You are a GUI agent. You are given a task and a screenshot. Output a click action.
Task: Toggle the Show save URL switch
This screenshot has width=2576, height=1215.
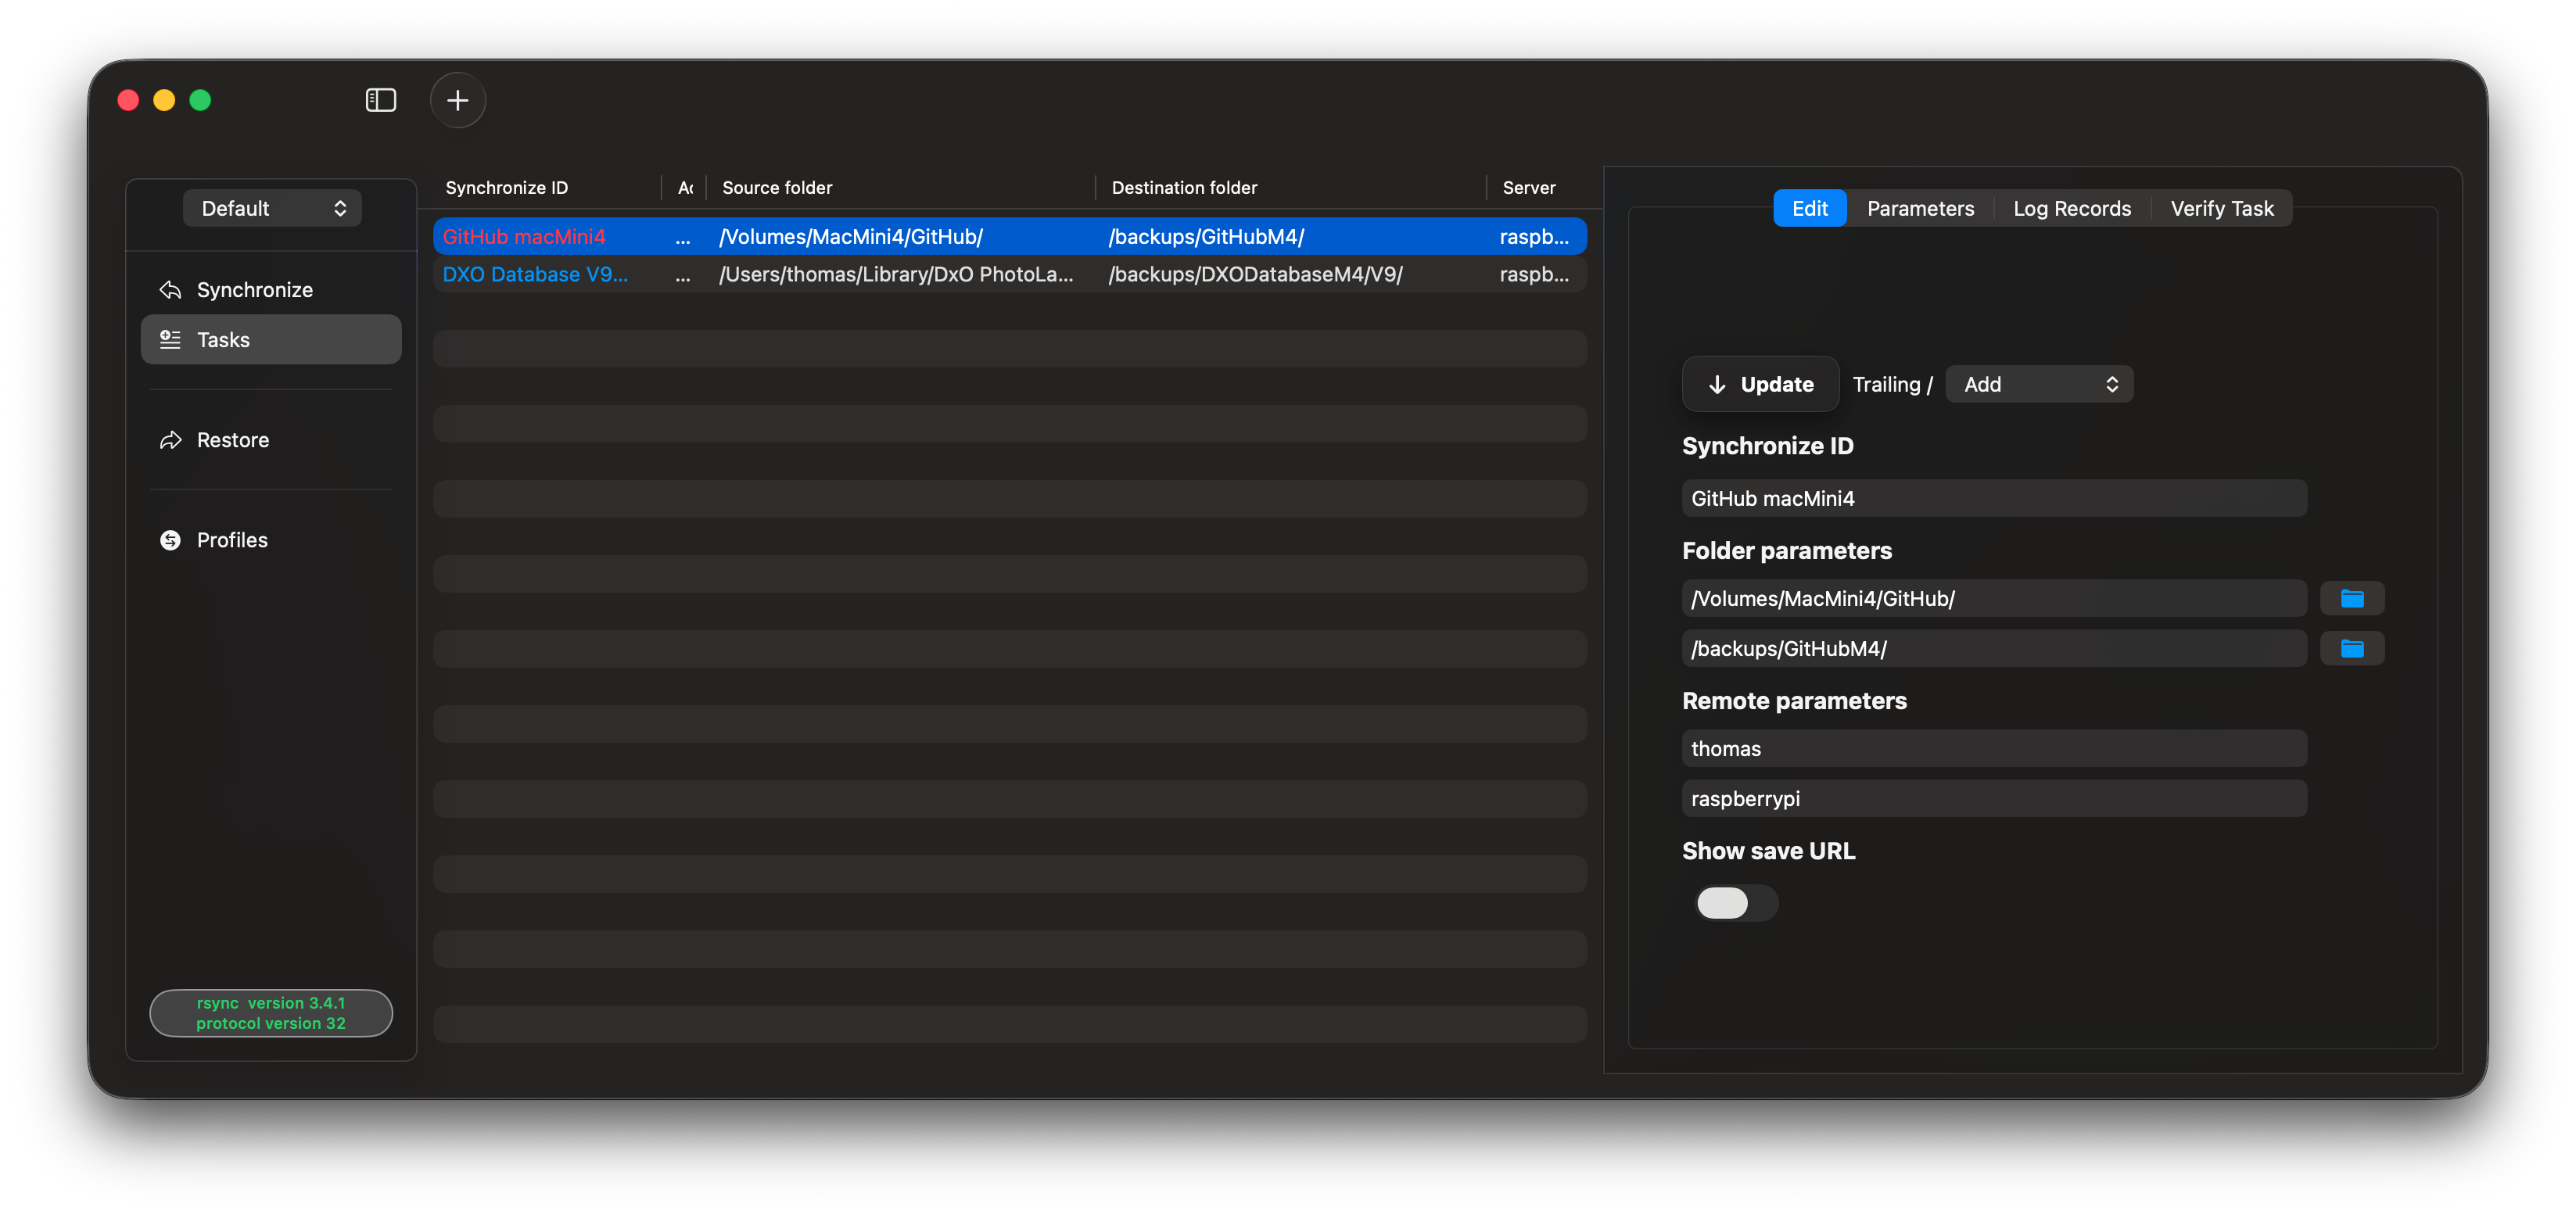1735,903
